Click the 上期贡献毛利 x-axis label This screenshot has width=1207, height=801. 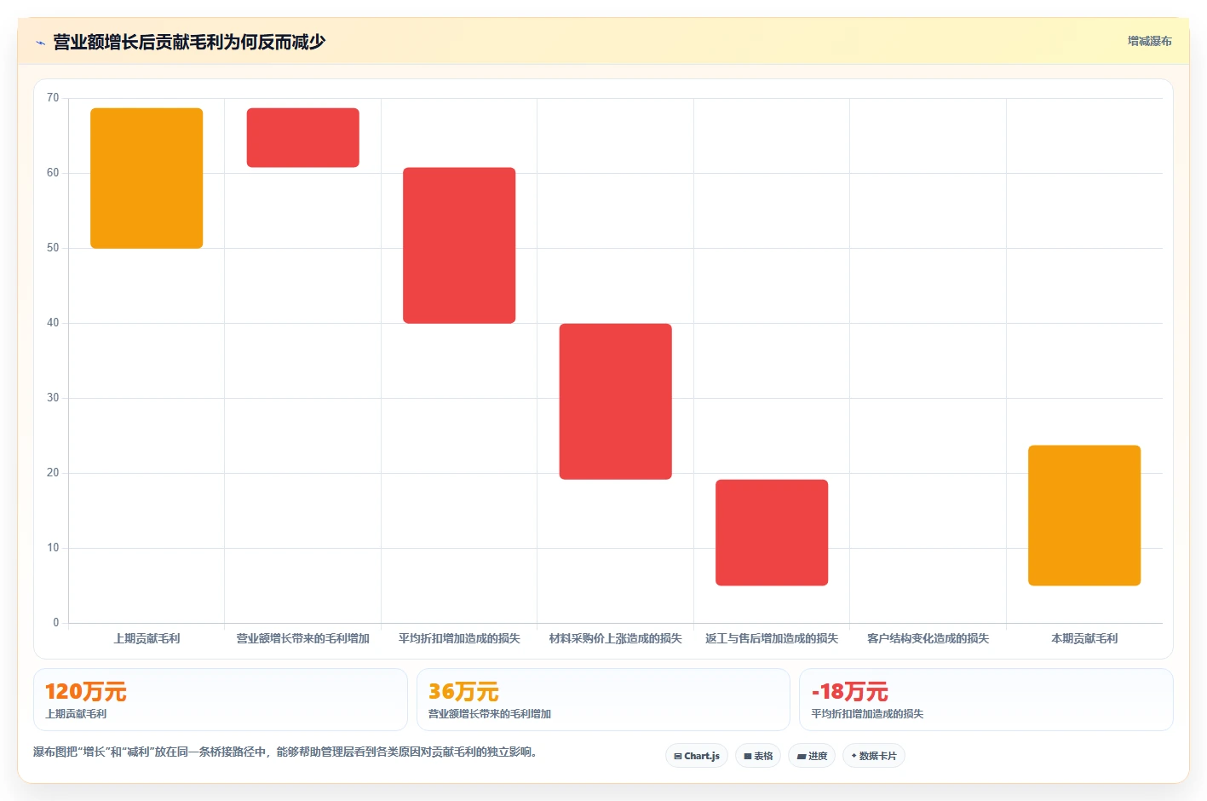click(x=147, y=638)
